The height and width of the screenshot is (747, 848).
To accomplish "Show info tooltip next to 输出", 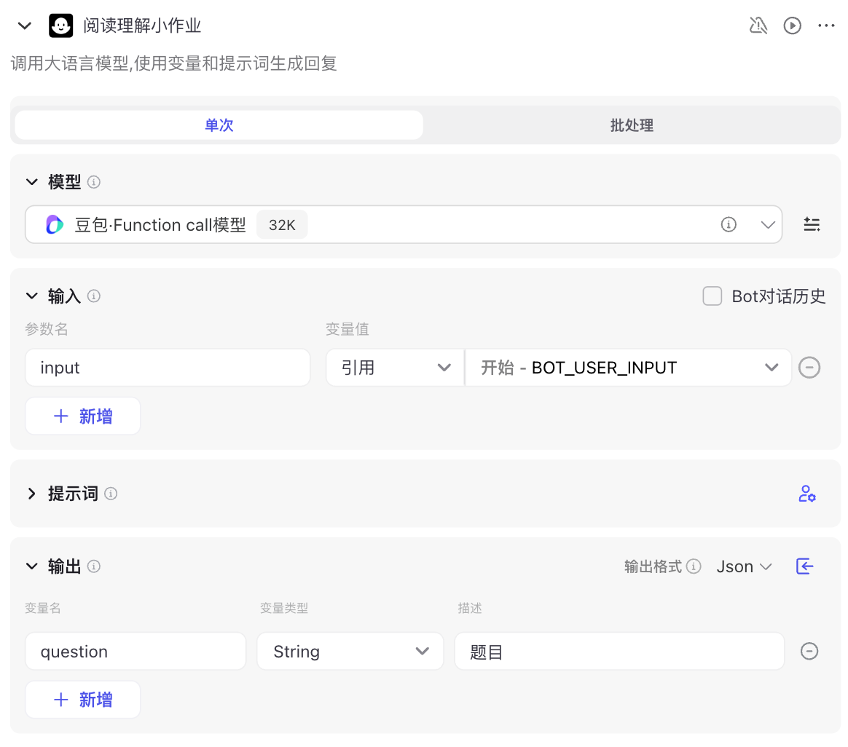I will tap(93, 566).
